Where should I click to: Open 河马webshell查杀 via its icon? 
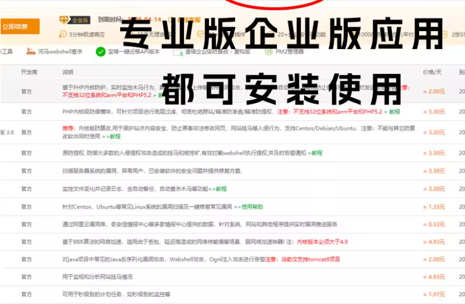pyautogui.click(x=30, y=51)
